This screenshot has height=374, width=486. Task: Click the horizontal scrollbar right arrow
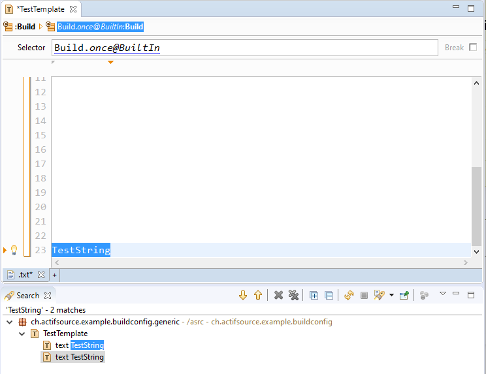pos(465,262)
